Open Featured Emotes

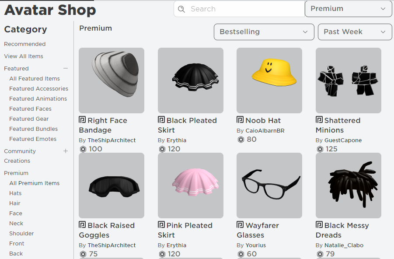33,139
